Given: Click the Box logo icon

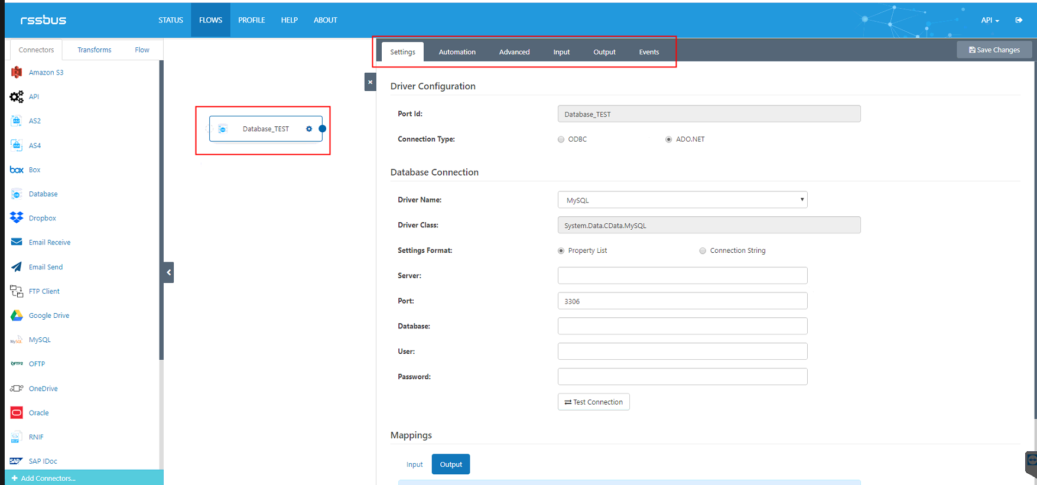Looking at the screenshot, I should pyautogui.click(x=17, y=170).
